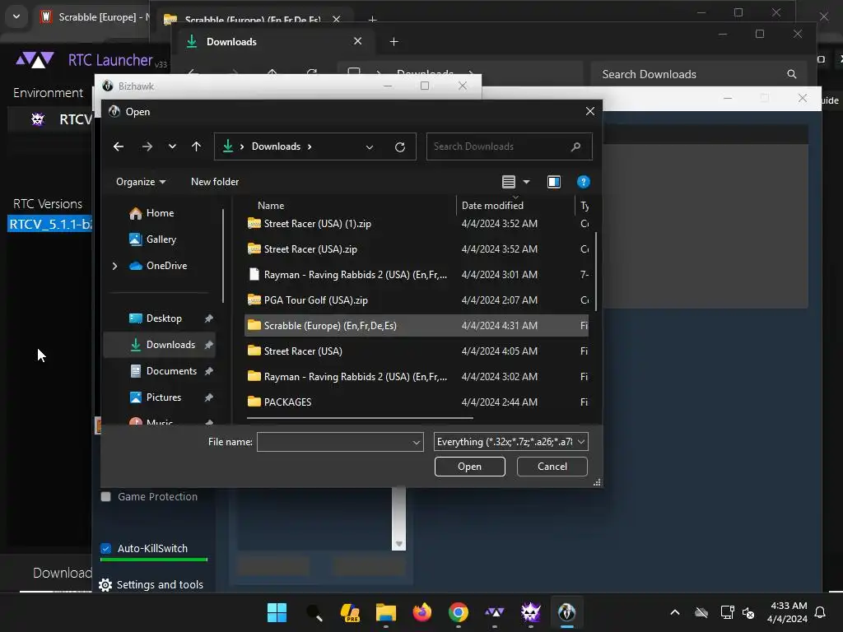Click the horizontal scrollbar of file list
The height and width of the screenshot is (632, 843).
click(x=360, y=417)
